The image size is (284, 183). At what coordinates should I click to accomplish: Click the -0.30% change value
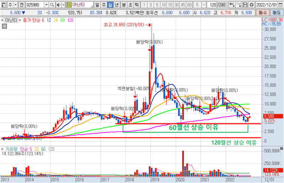(52, 13)
